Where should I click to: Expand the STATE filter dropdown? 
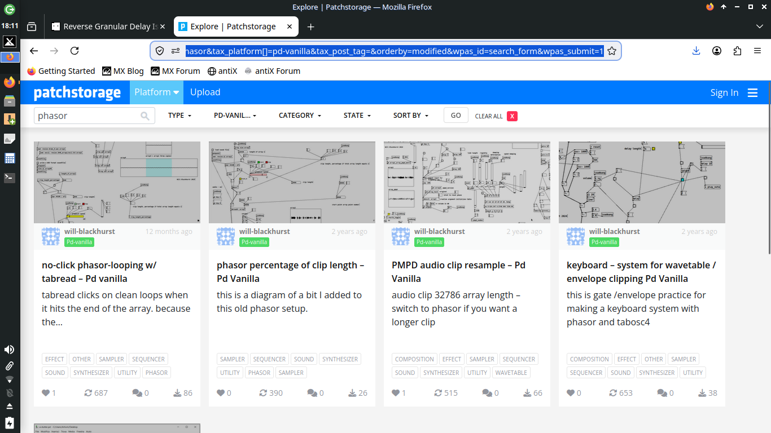point(357,116)
